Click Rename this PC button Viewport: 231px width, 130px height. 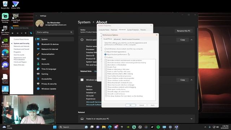[184, 31]
